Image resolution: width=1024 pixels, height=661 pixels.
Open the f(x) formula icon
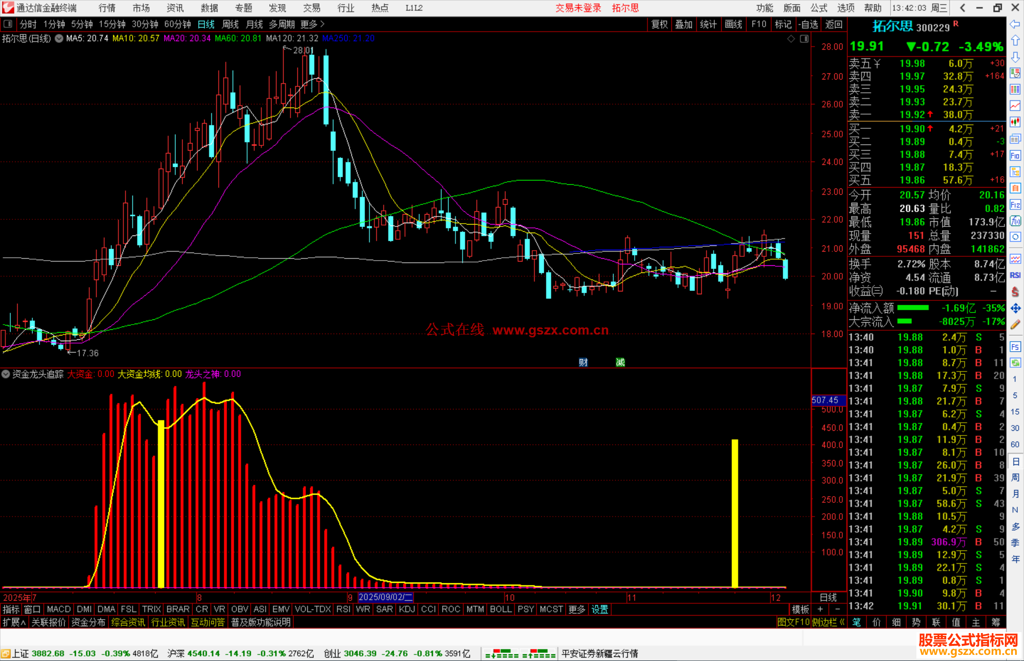1015,221
